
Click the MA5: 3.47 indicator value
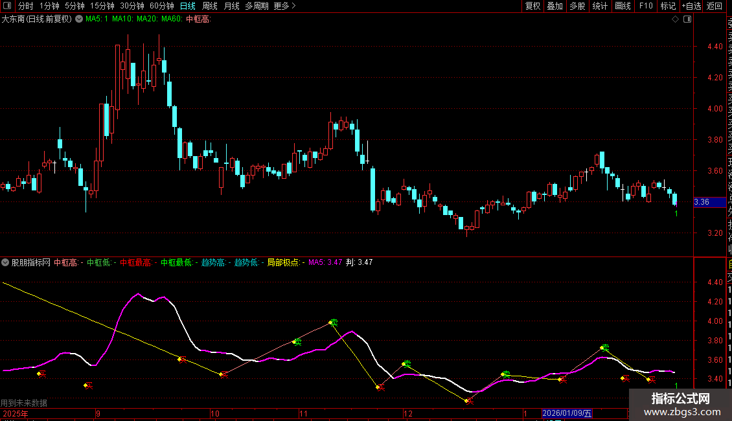click(325, 262)
